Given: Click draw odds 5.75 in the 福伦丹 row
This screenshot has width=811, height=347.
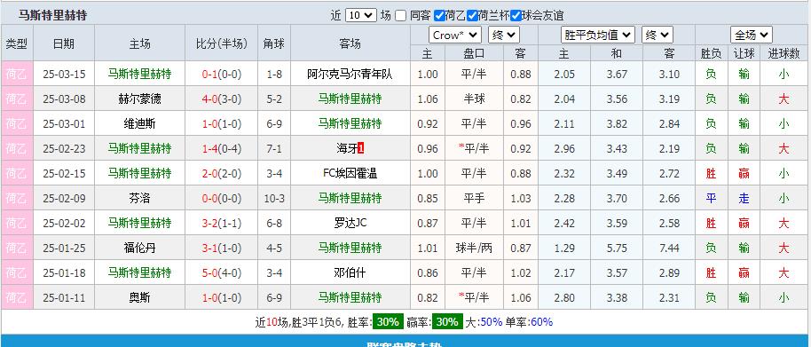Looking at the screenshot, I should click(617, 248).
